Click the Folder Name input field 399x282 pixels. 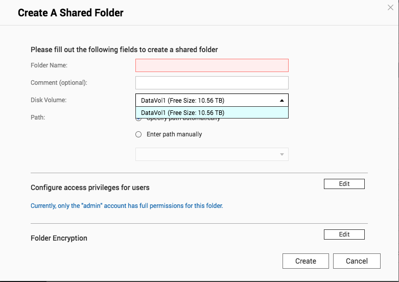click(x=212, y=65)
